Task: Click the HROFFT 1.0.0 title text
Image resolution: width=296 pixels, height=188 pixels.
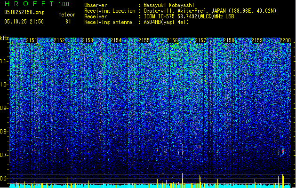Action: (37, 4)
